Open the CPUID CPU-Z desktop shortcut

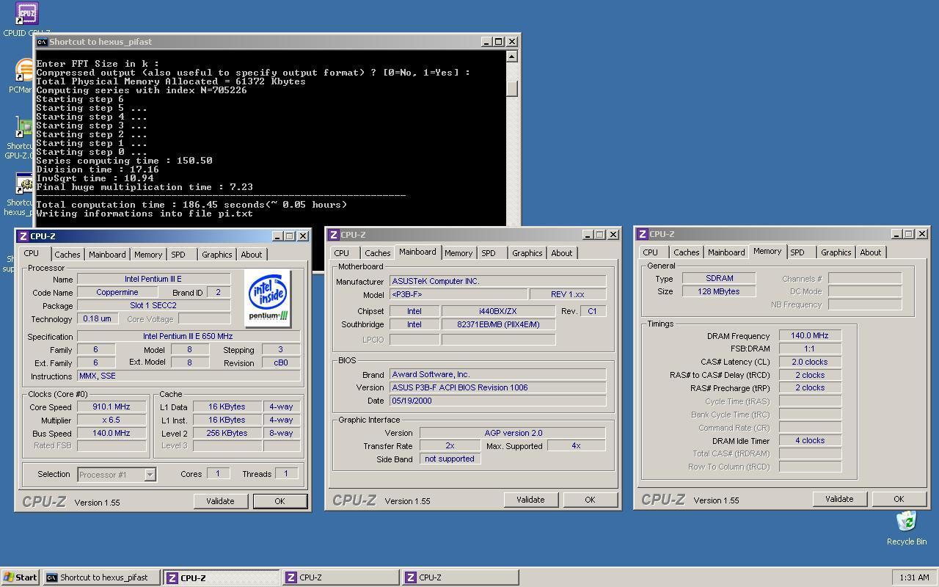[x=26, y=13]
